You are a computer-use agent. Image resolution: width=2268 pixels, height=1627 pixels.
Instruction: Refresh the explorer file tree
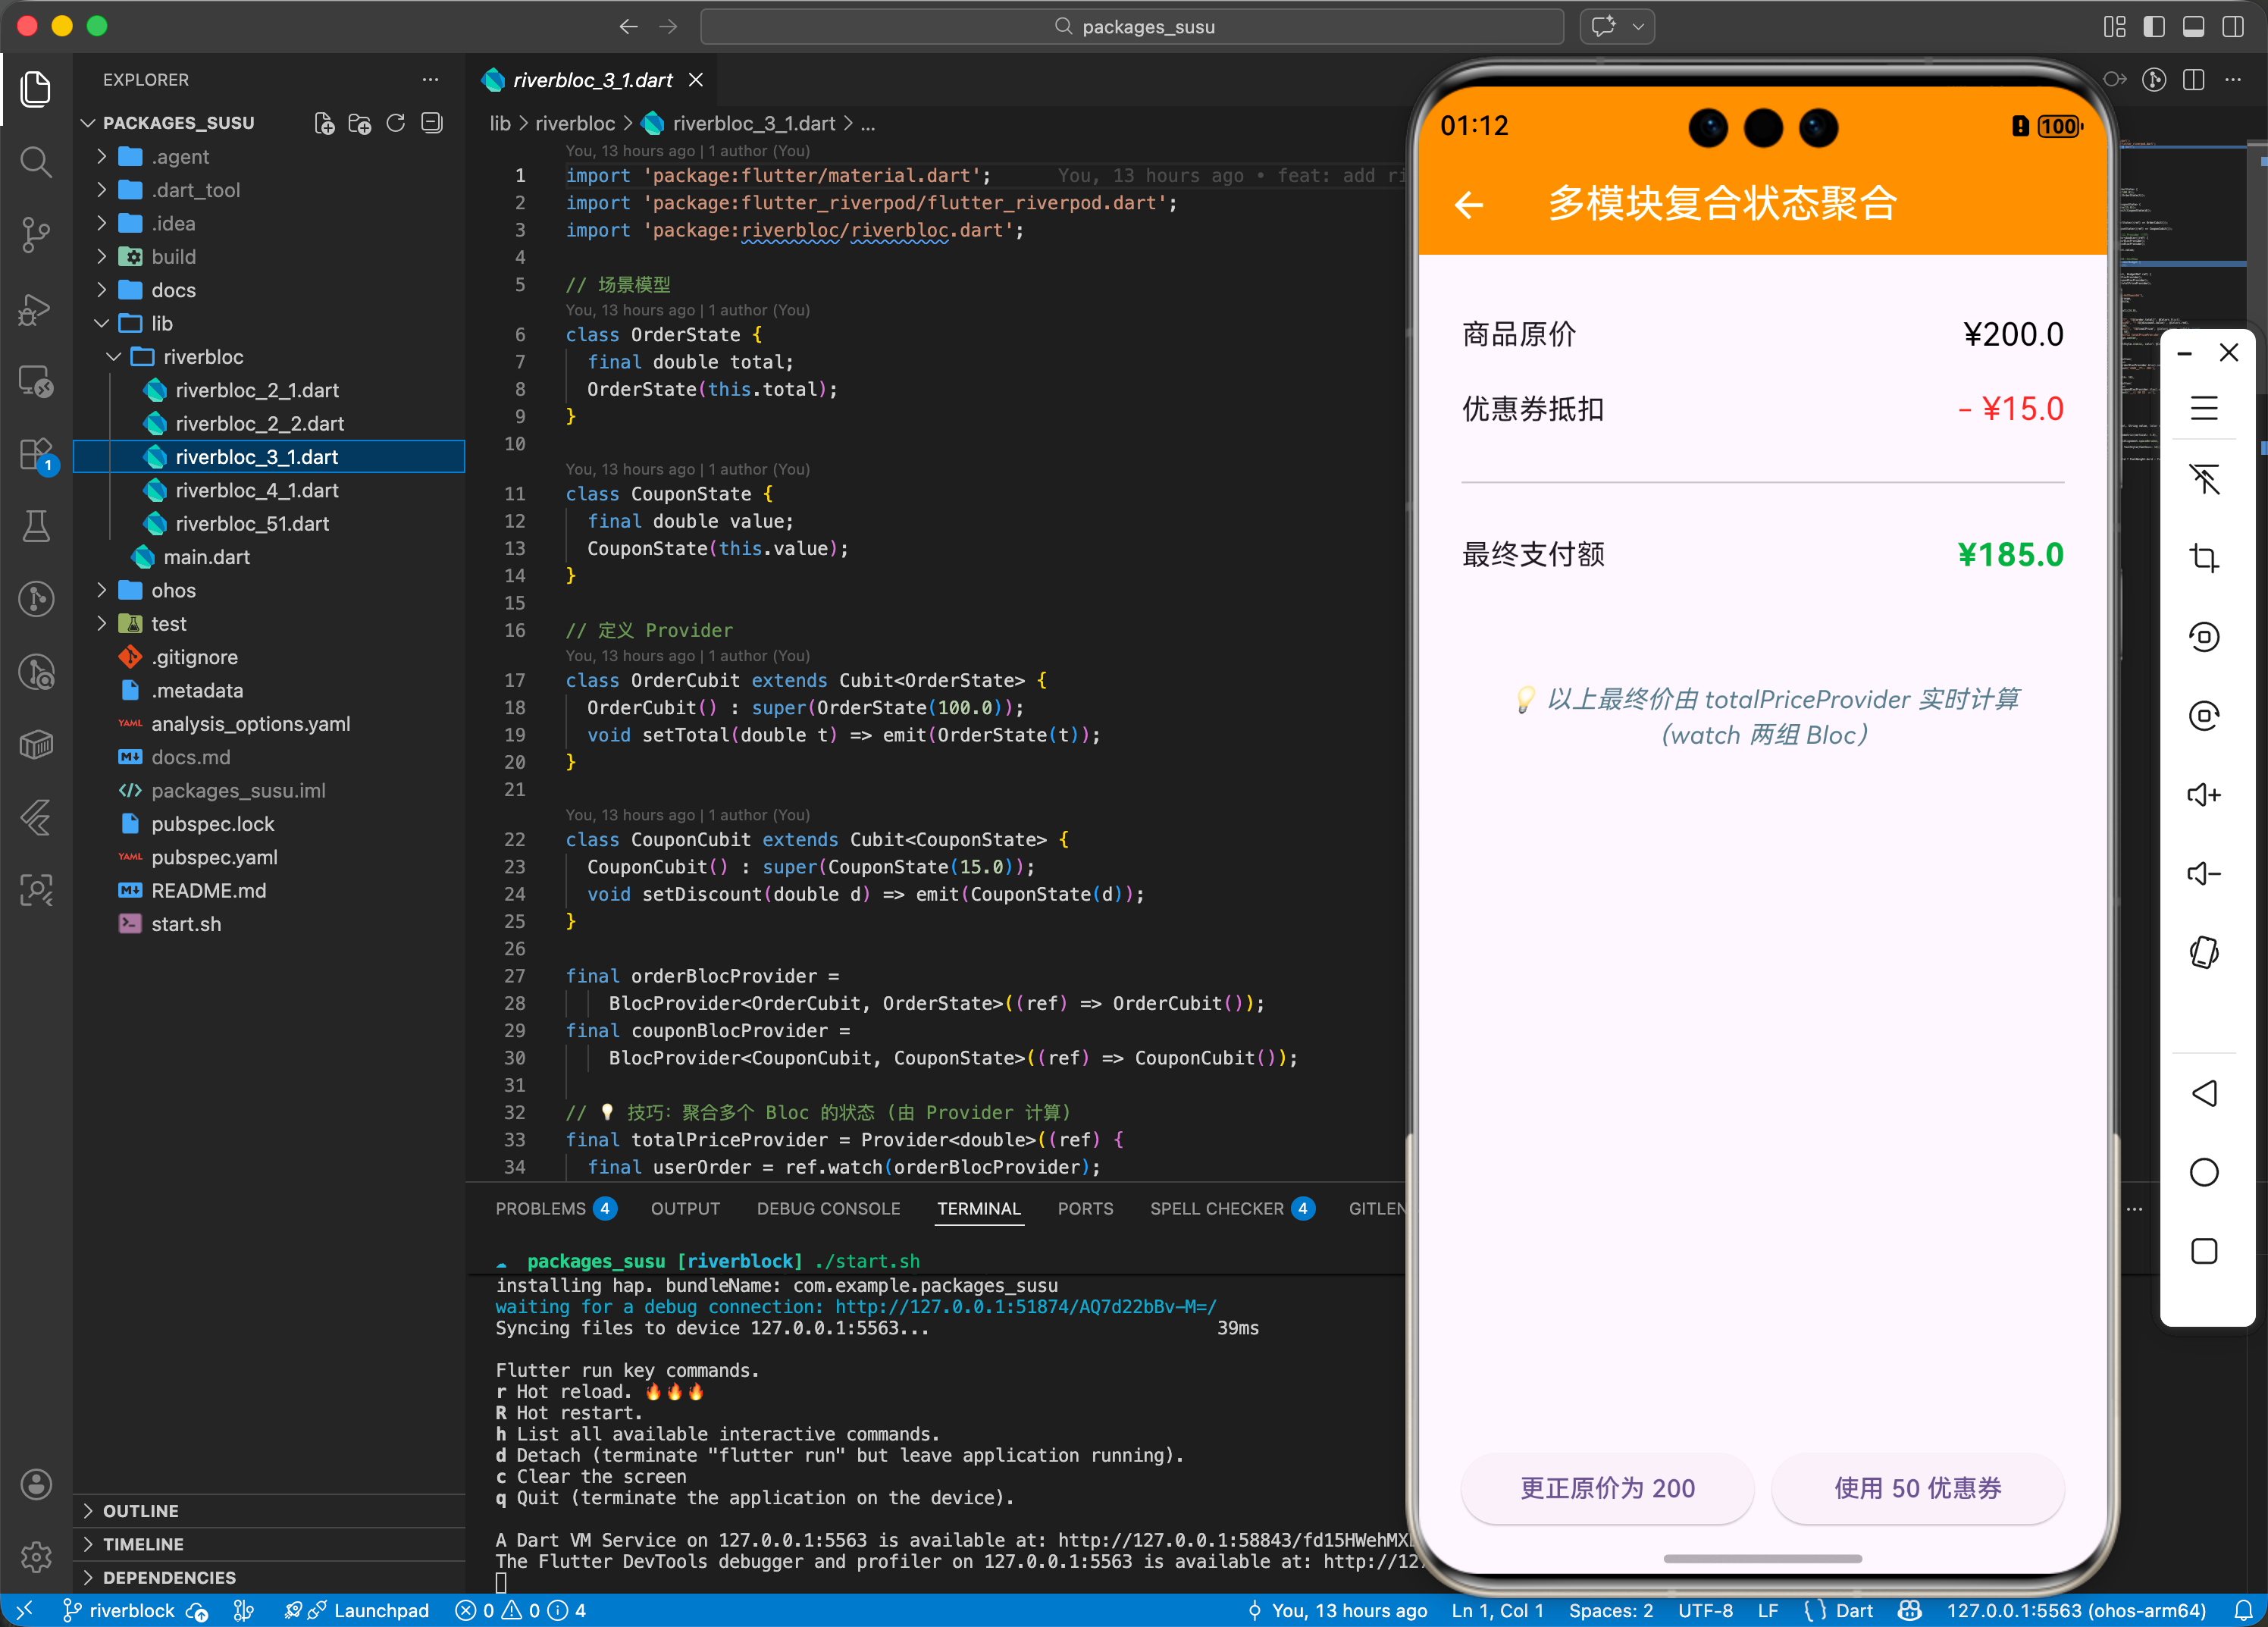(396, 123)
